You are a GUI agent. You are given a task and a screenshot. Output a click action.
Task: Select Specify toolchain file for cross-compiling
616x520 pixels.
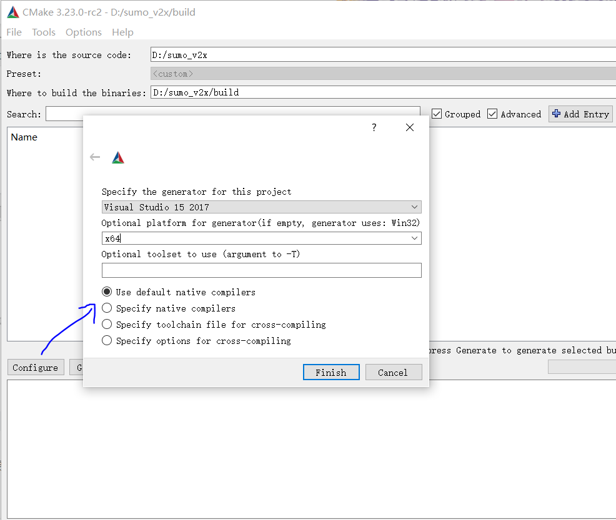107,324
